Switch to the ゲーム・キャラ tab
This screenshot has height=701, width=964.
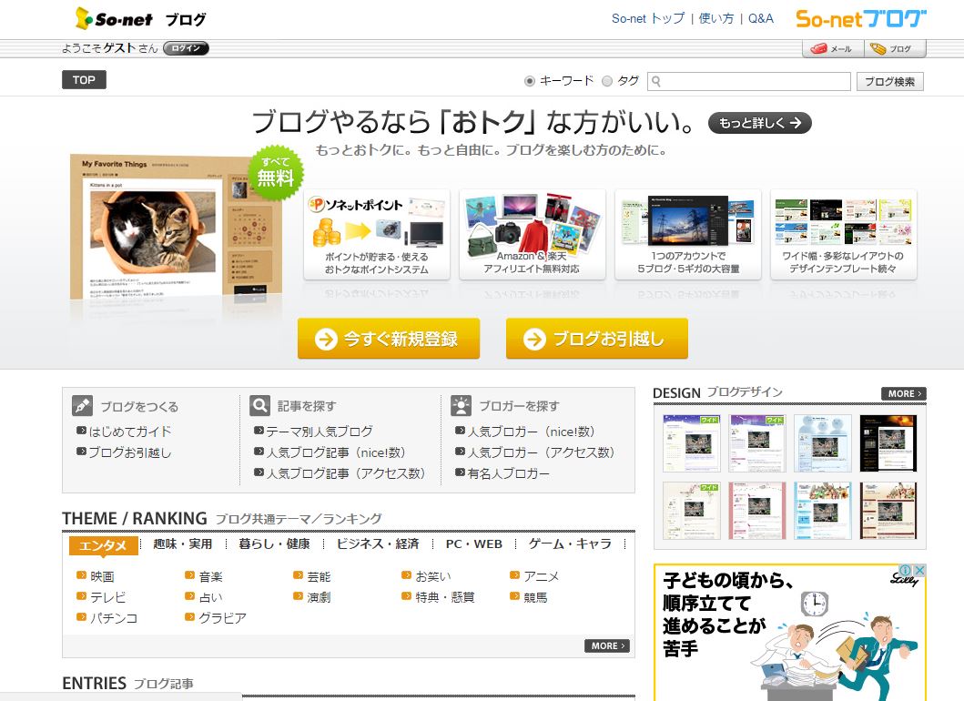pos(570,544)
